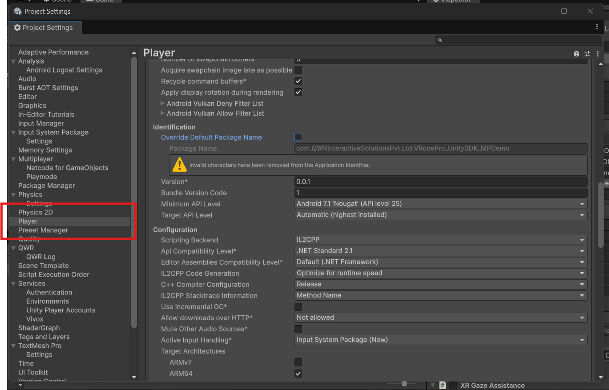The image size is (609, 390).
Task: Uncheck the ARM64 architecture box
Action: [x=298, y=373]
